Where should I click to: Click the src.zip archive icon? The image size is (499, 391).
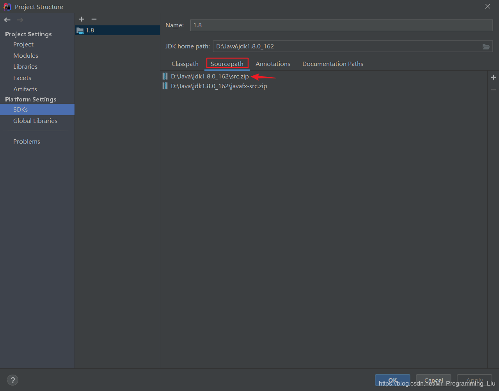click(165, 76)
